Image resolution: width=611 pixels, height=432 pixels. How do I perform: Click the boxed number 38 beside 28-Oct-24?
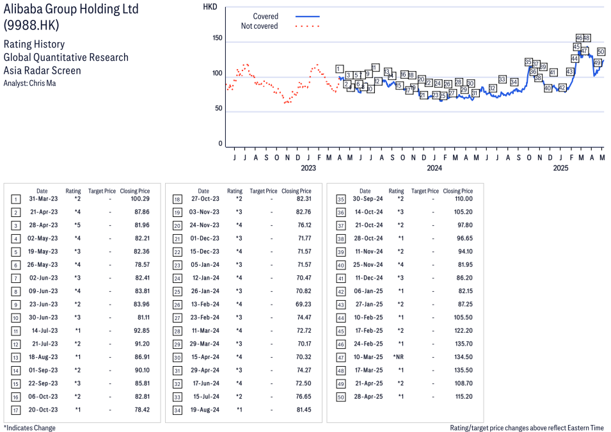(340, 239)
